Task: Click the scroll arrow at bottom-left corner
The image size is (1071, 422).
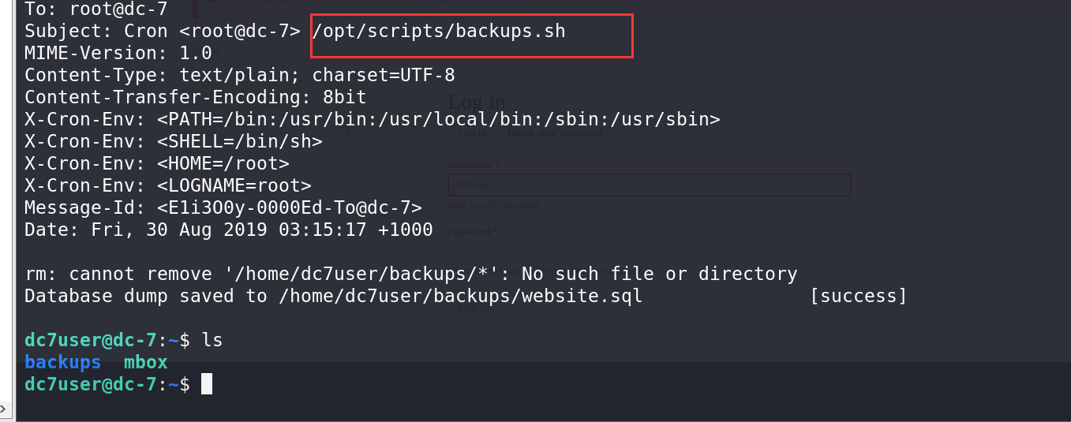Action: pos(4,409)
